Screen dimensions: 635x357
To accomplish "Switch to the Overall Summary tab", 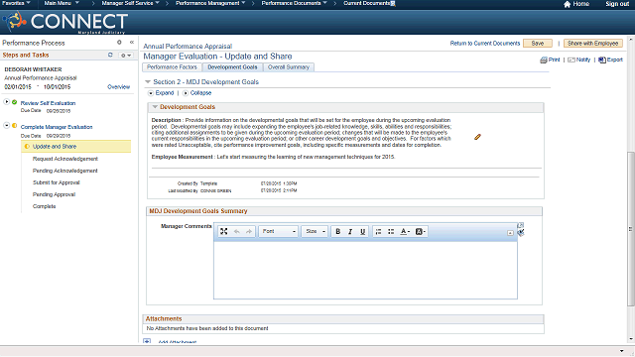I will tap(289, 67).
